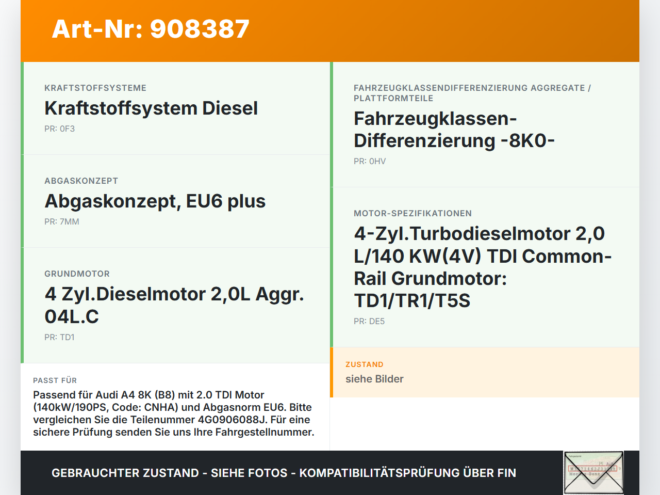Click the PR: TD1 code
The image size is (660, 495).
click(59, 337)
